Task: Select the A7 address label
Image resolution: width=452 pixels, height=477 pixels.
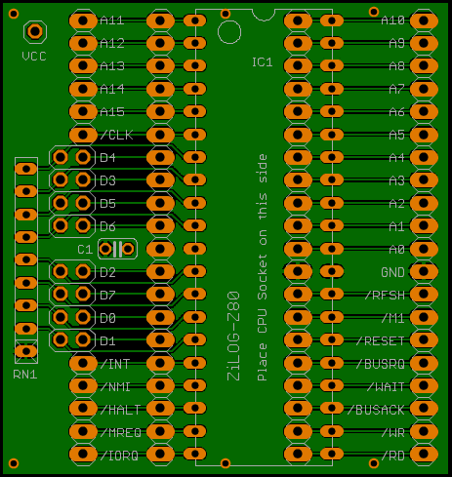Action: pyautogui.click(x=396, y=89)
